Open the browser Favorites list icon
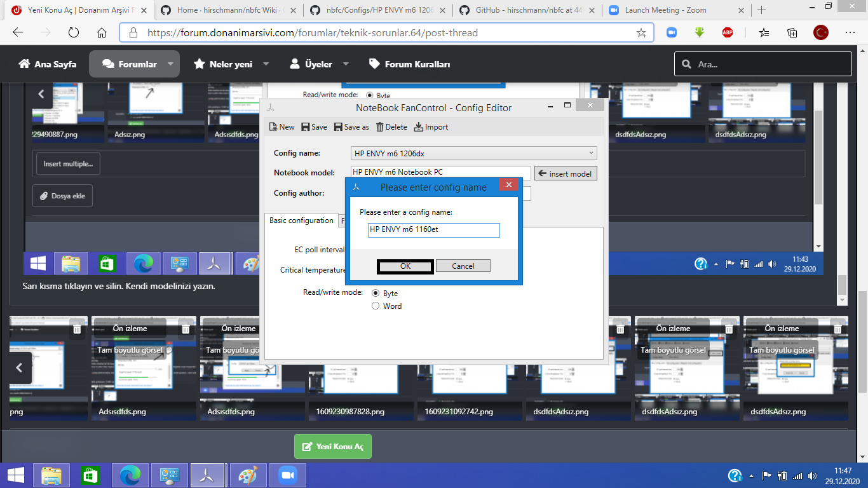The height and width of the screenshot is (488, 868). point(764,33)
